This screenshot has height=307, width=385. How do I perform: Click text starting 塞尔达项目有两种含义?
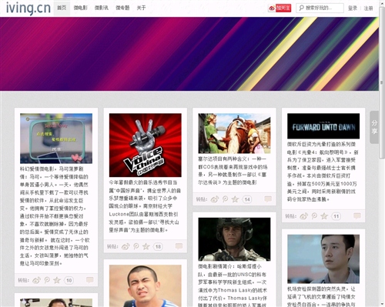pyautogui.click(x=233, y=171)
